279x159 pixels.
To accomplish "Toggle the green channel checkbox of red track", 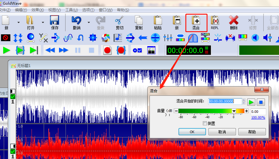I will coord(13,151).
